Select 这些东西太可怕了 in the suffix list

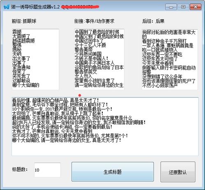click(x=160, y=59)
